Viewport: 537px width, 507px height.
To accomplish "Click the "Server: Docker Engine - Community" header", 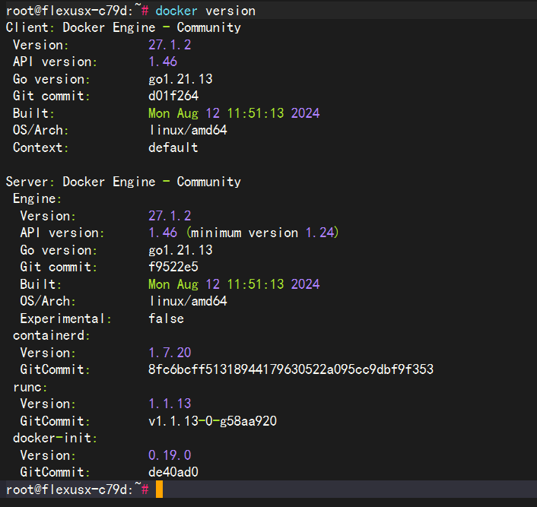I will pos(123,182).
